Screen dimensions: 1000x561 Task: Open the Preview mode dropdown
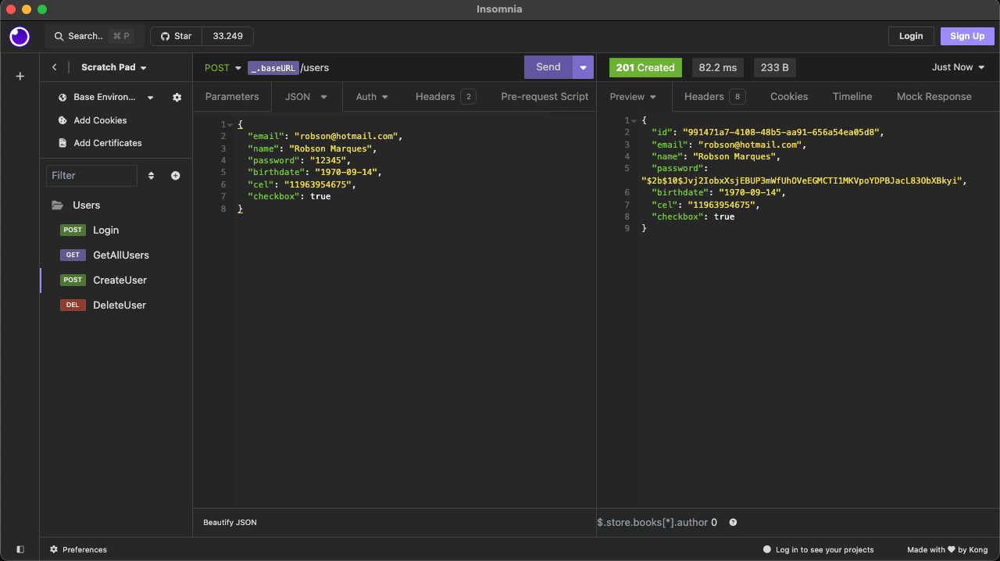pos(634,97)
